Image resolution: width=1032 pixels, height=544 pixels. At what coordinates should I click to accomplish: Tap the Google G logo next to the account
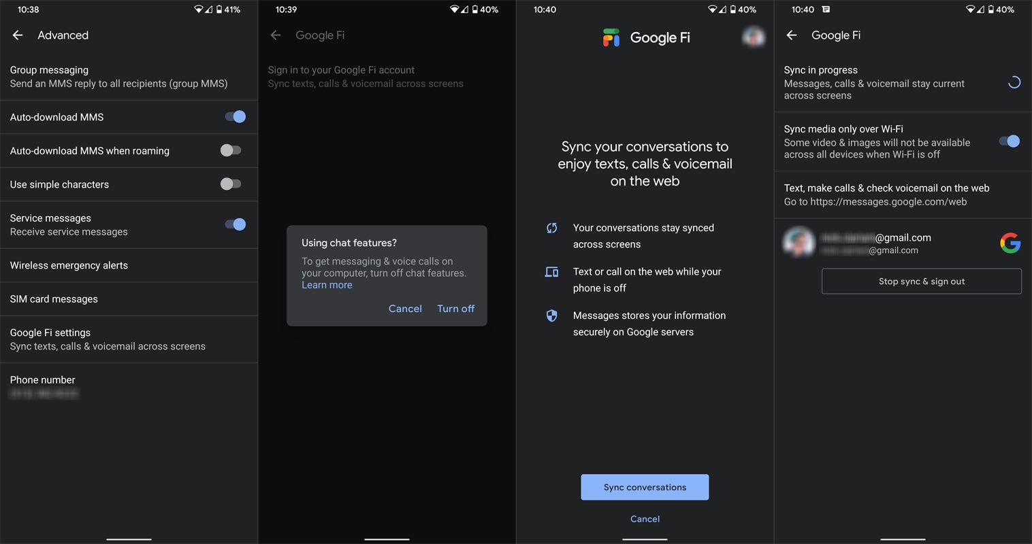tap(1010, 243)
